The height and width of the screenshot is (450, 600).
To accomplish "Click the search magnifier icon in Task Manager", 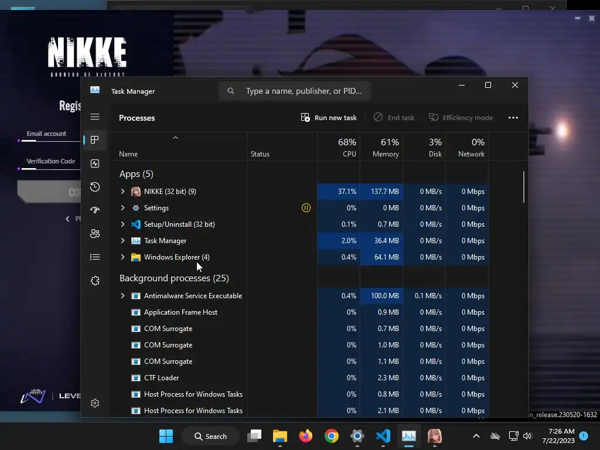I will [x=230, y=91].
